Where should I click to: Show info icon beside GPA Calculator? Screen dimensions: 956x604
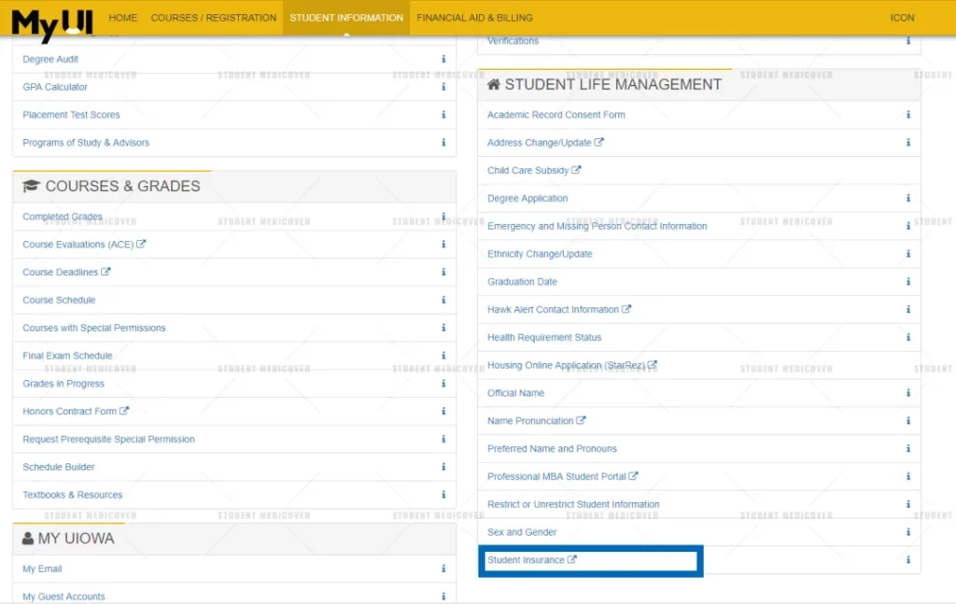(443, 87)
